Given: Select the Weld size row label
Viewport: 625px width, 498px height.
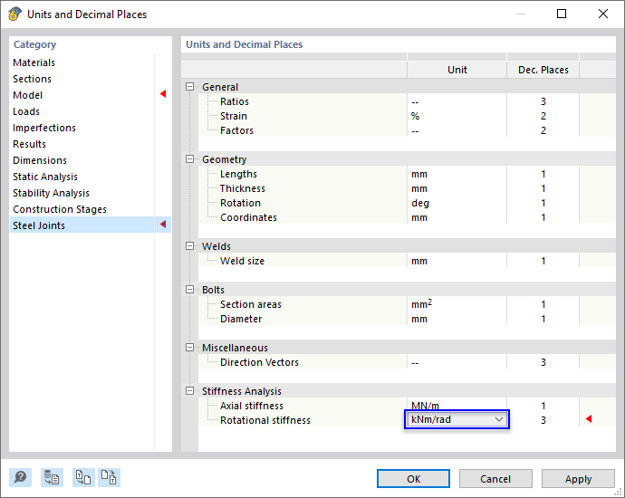Looking at the screenshot, I should tap(242, 261).
